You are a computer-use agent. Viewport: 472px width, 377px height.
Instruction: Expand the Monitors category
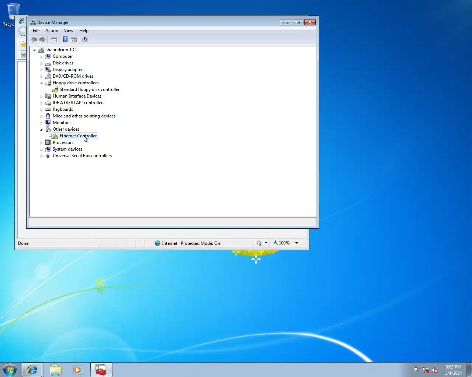[x=41, y=123]
